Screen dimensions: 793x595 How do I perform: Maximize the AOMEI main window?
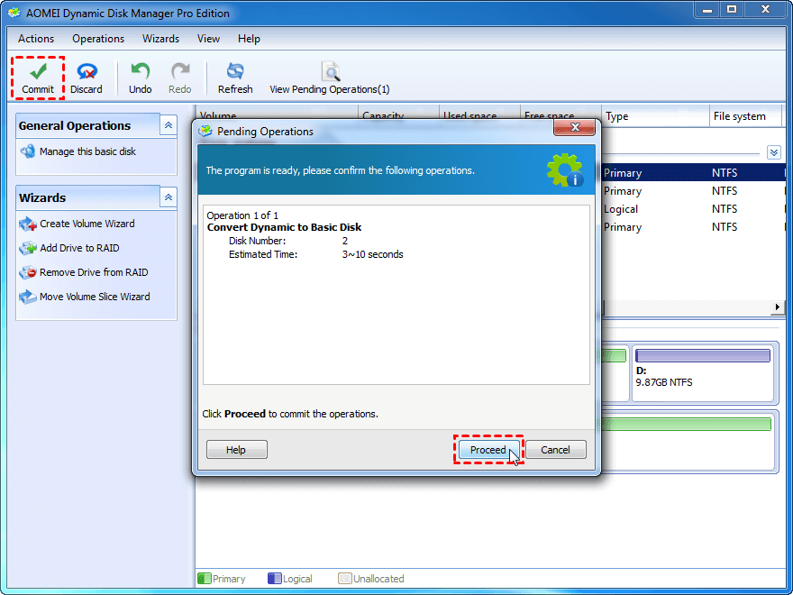[732, 10]
